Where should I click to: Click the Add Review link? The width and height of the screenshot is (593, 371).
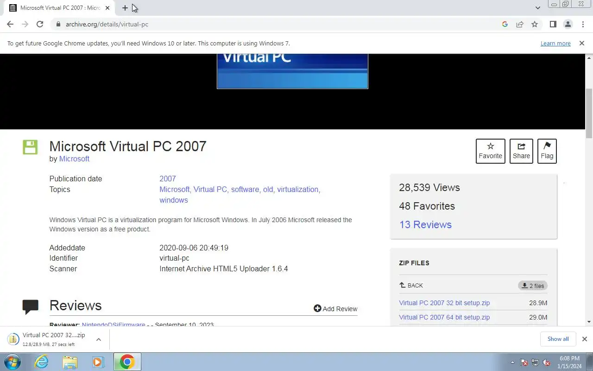(x=335, y=309)
